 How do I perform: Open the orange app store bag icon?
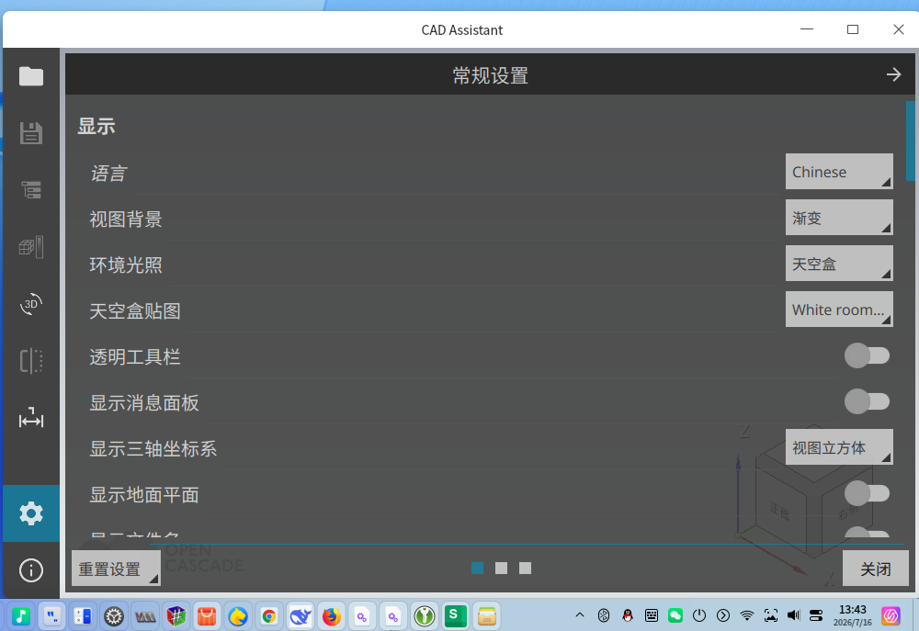[207, 616]
